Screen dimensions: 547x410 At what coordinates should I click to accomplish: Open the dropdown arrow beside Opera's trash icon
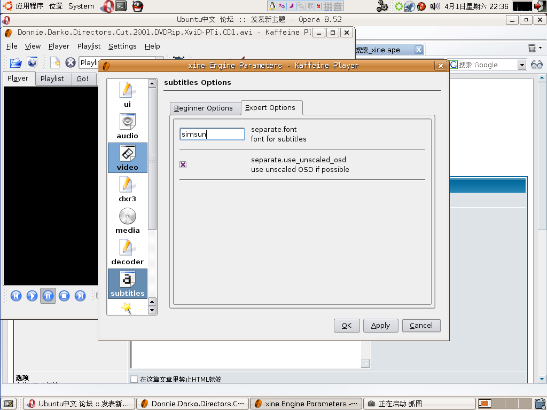click(541, 48)
